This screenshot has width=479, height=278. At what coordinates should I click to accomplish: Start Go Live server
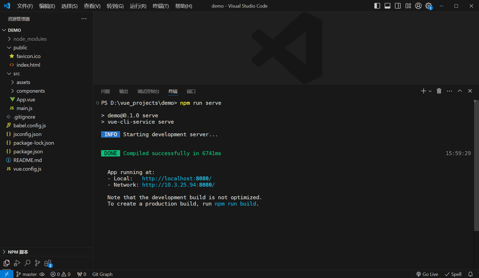coord(427,274)
